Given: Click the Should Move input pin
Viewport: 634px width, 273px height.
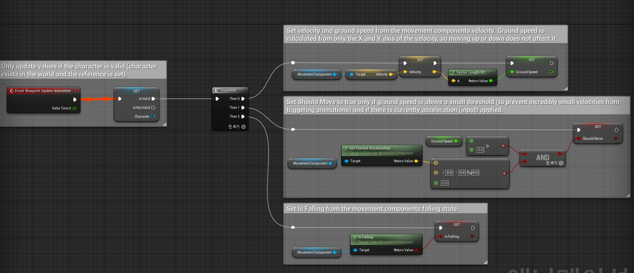Looking at the screenshot, I should (579, 138).
